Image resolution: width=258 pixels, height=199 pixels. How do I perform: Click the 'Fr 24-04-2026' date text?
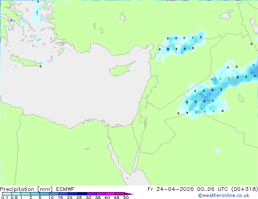click(171, 189)
